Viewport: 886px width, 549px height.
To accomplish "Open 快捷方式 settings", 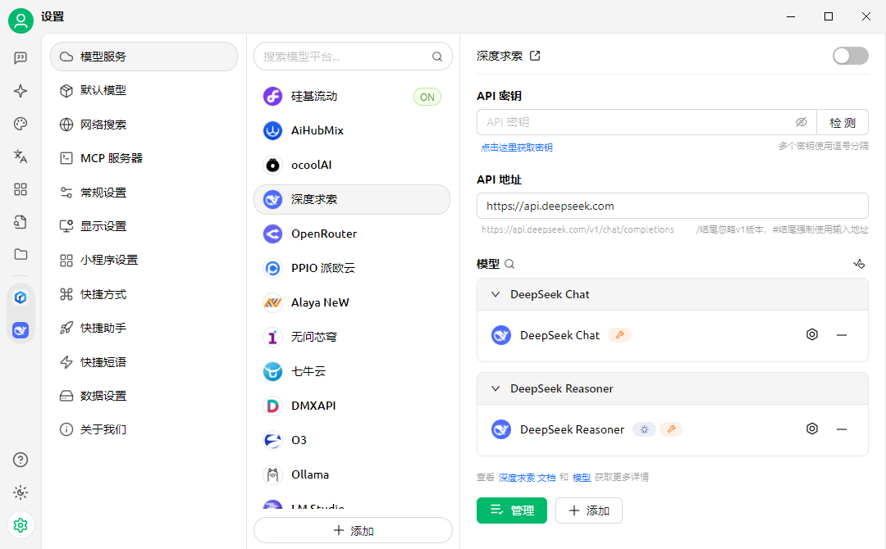I will pyautogui.click(x=144, y=294).
